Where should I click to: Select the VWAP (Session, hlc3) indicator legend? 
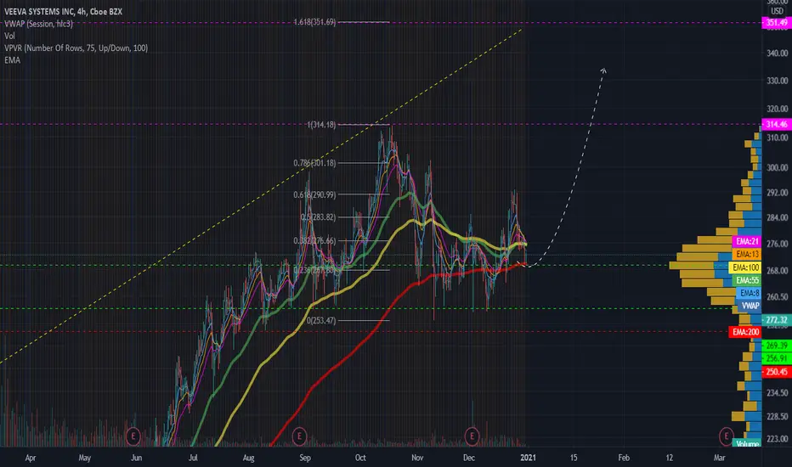38,24
